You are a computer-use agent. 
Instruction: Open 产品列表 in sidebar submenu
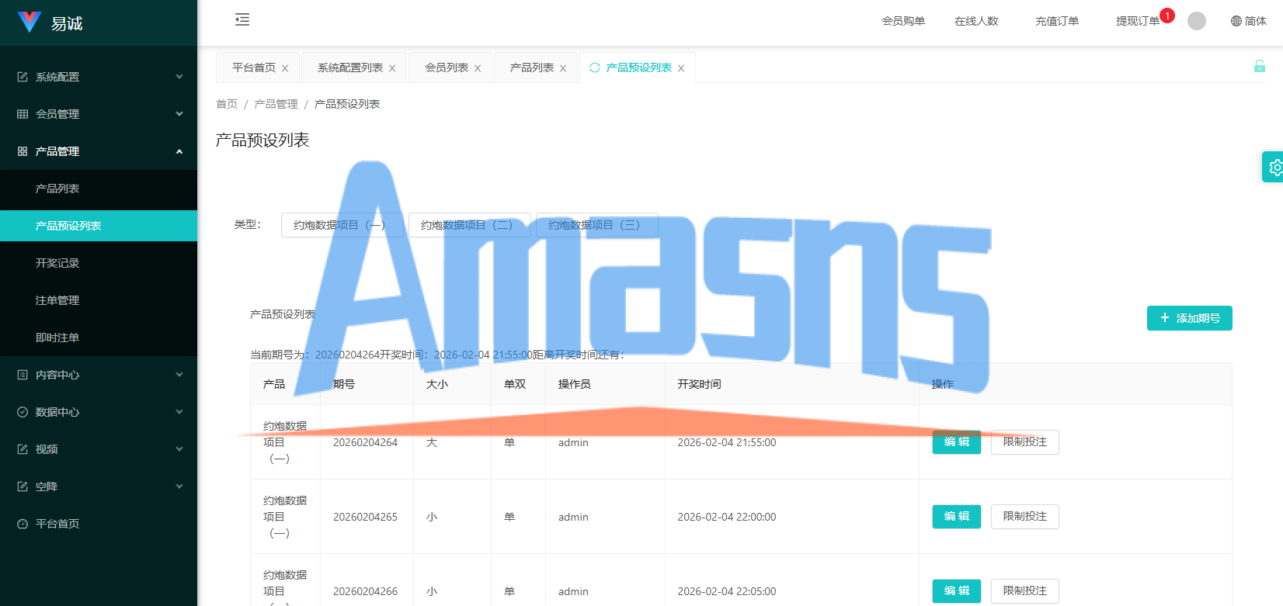point(99,189)
